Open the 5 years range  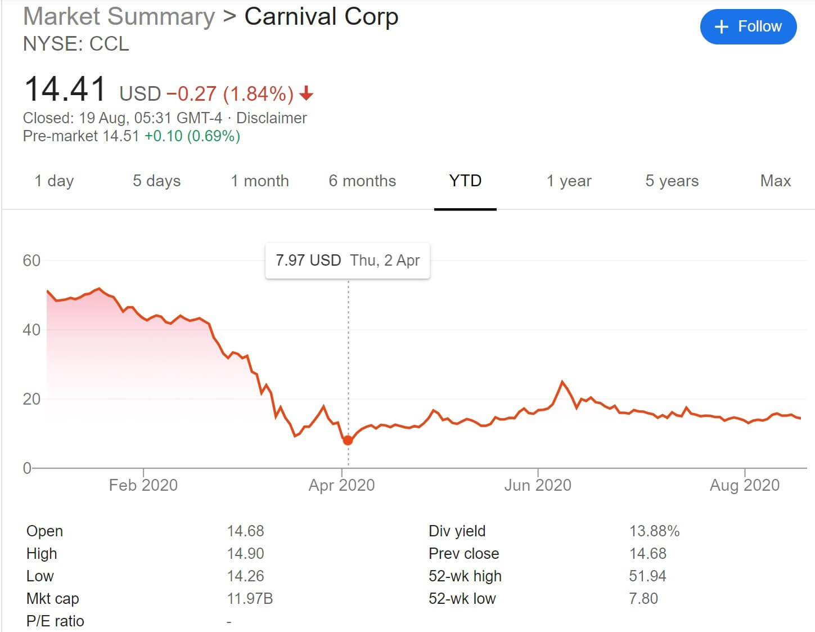pos(672,181)
